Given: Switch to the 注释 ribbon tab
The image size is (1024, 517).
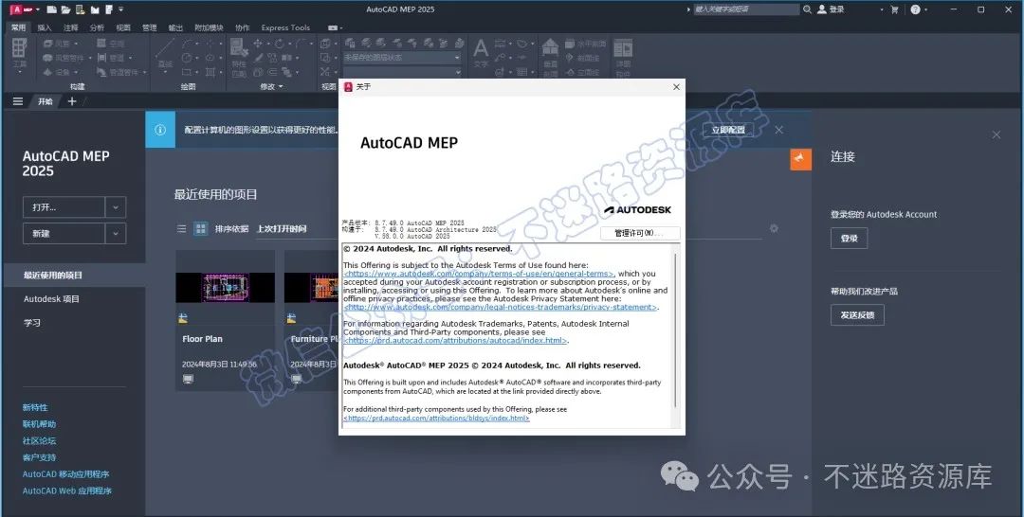Looking at the screenshot, I should [x=70, y=27].
